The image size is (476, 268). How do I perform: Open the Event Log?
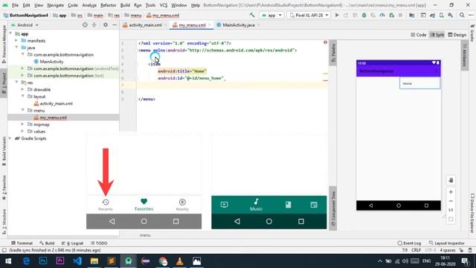pyautogui.click(x=409, y=243)
